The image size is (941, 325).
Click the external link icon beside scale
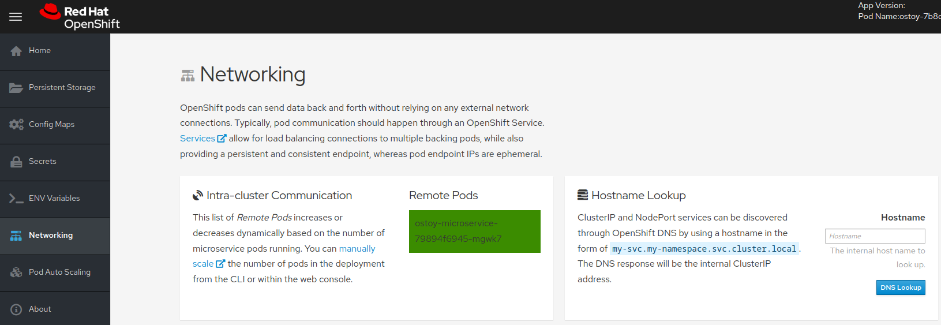coord(220,264)
